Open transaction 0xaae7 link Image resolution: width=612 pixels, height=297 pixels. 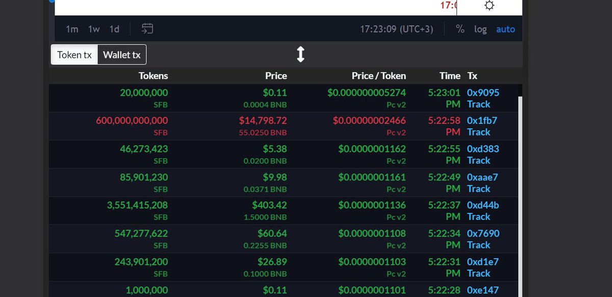(x=482, y=177)
